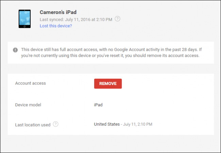Click the 'Last synced:' label

(51, 19)
